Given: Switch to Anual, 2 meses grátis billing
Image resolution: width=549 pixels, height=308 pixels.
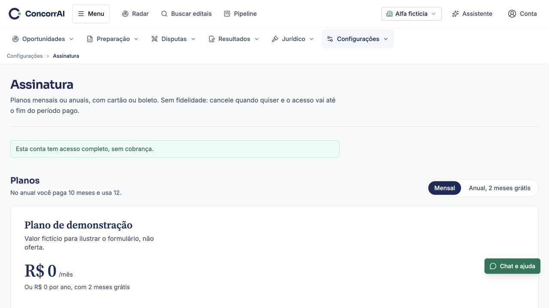Looking at the screenshot, I should pyautogui.click(x=500, y=188).
